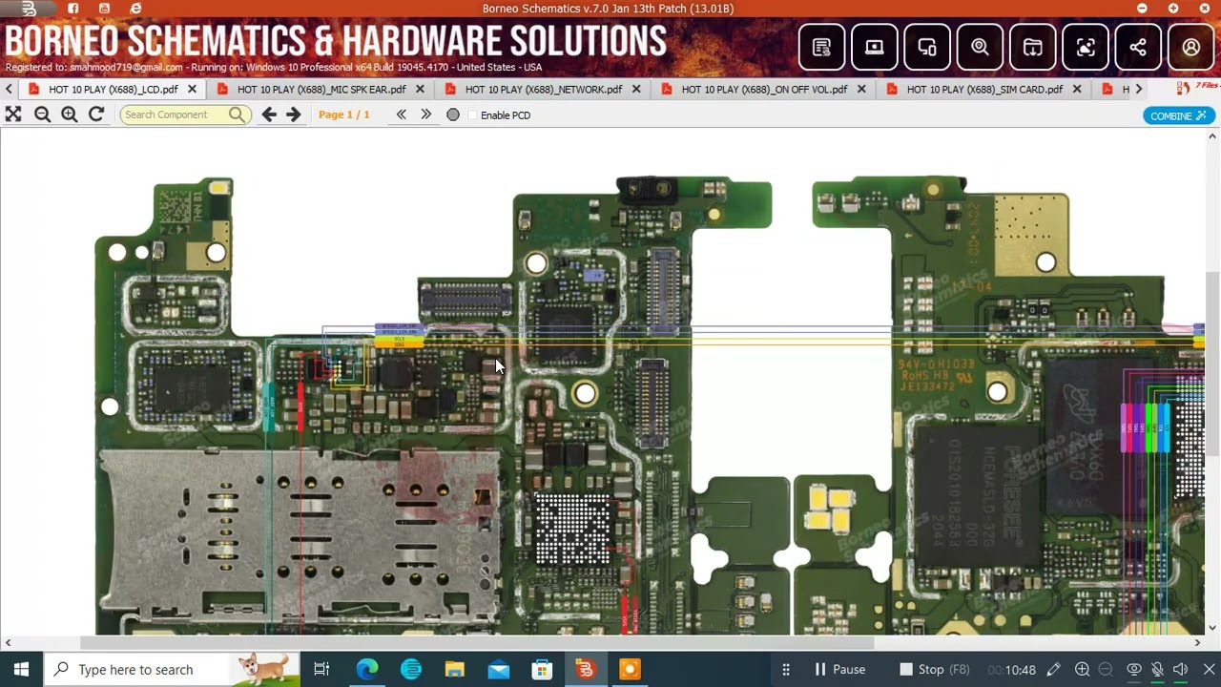Image resolution: width=1221 pixels, height=687 pixels.
Task: Enable the PCD checkbox
Action: (x=472, y=115)
